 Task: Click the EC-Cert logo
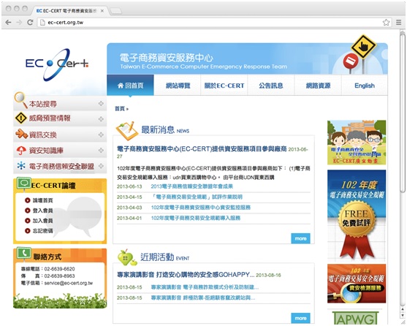click(57, 64)
